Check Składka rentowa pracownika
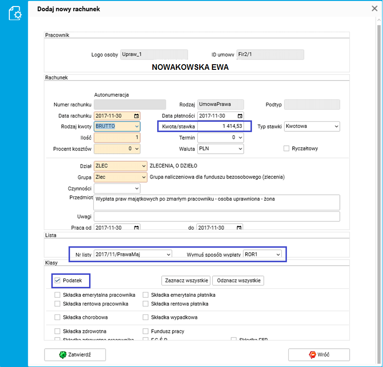This screenshot has height=367, width=383. tap(57, 304)
